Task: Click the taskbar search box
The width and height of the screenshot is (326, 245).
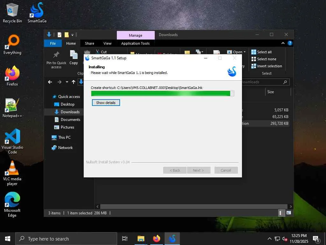Action: point(66,239)
